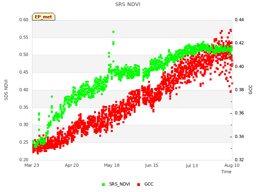The height and width of the screenshot is (192, 256).
Task: Click the 0.35 left axis value
Action: click(x=24, y=108)
